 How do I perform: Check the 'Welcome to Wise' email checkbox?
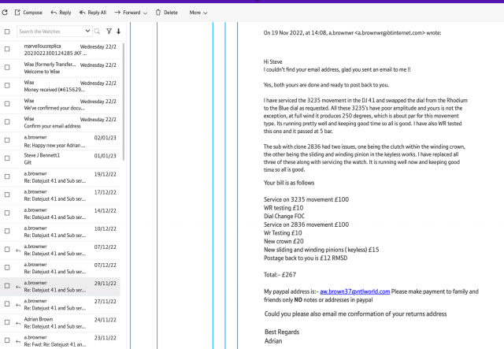7,67
